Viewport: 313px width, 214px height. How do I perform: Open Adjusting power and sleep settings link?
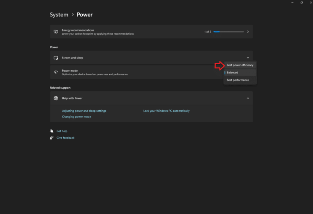[x=84, y=111]
